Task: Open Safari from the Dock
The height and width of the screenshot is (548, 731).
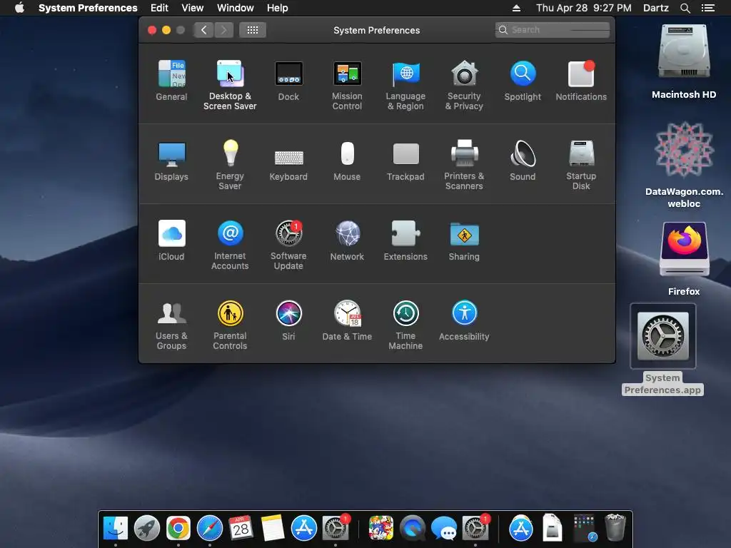Action: 210,529
